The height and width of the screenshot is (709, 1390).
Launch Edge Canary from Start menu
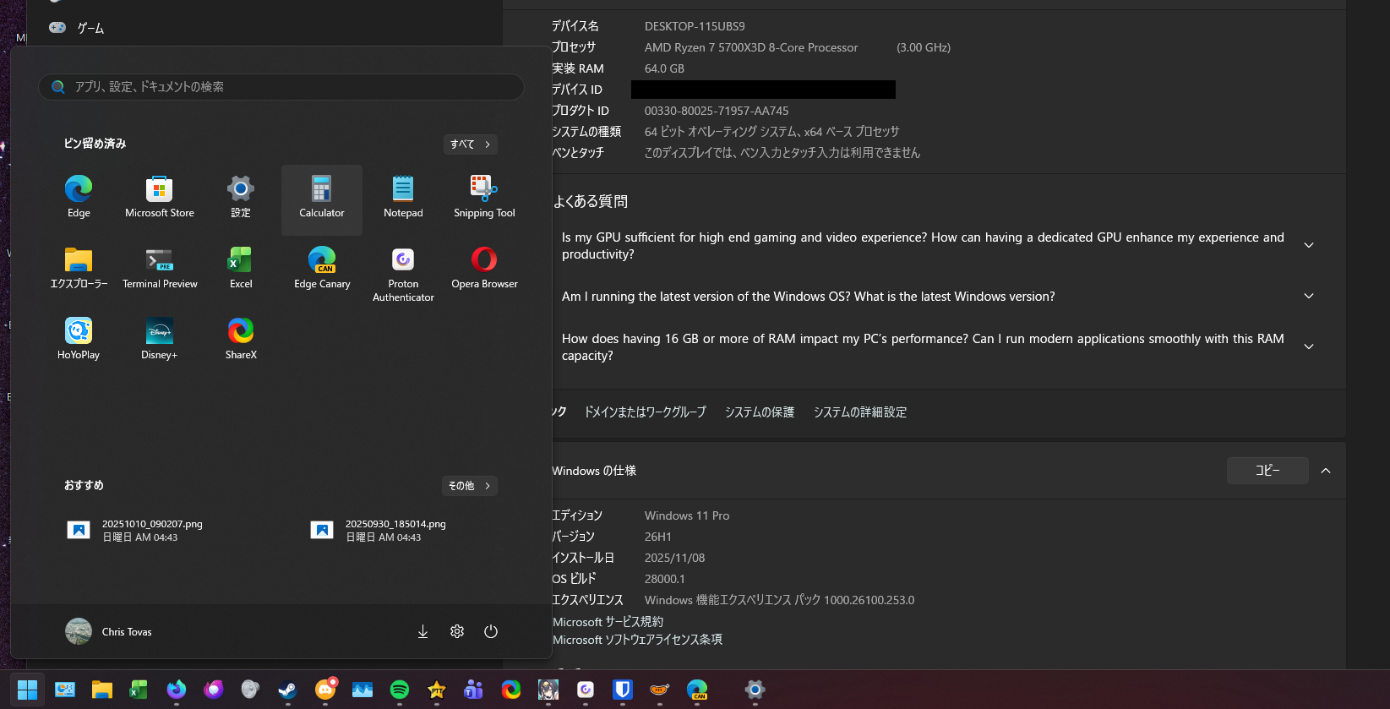click(x=322, y=269)
